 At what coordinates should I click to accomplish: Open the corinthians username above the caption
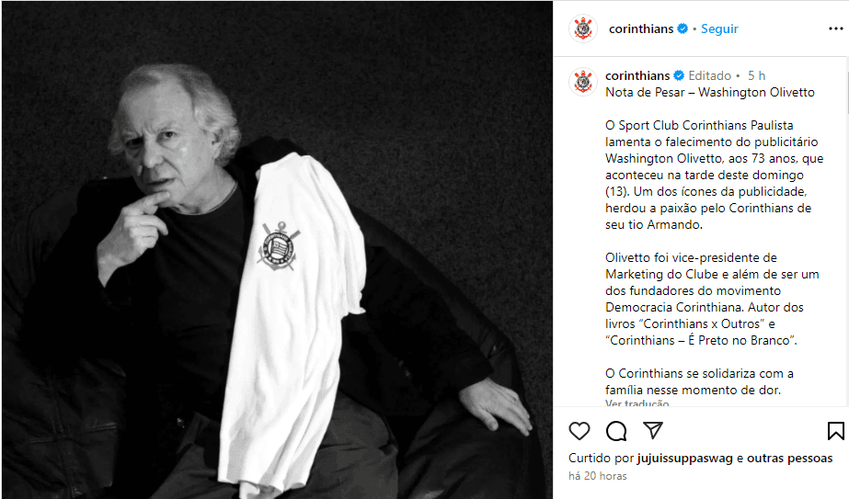(637, 75)
